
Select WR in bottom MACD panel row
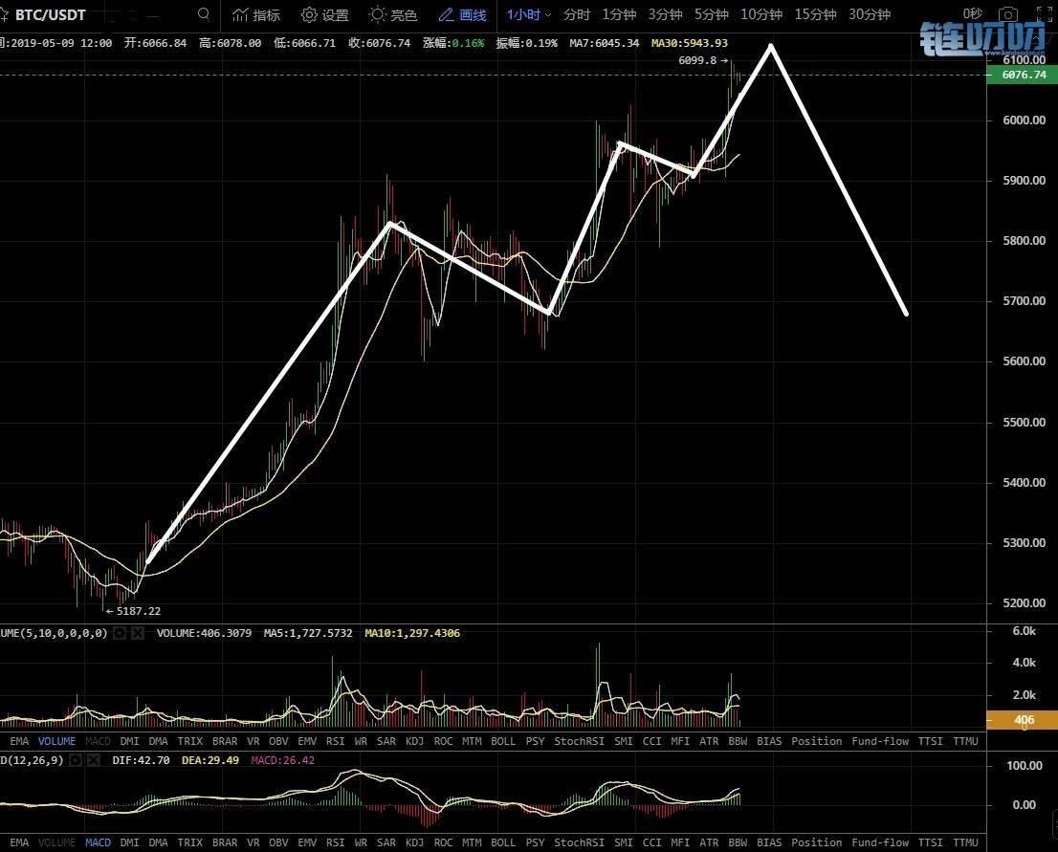click(x=361, y=841)
